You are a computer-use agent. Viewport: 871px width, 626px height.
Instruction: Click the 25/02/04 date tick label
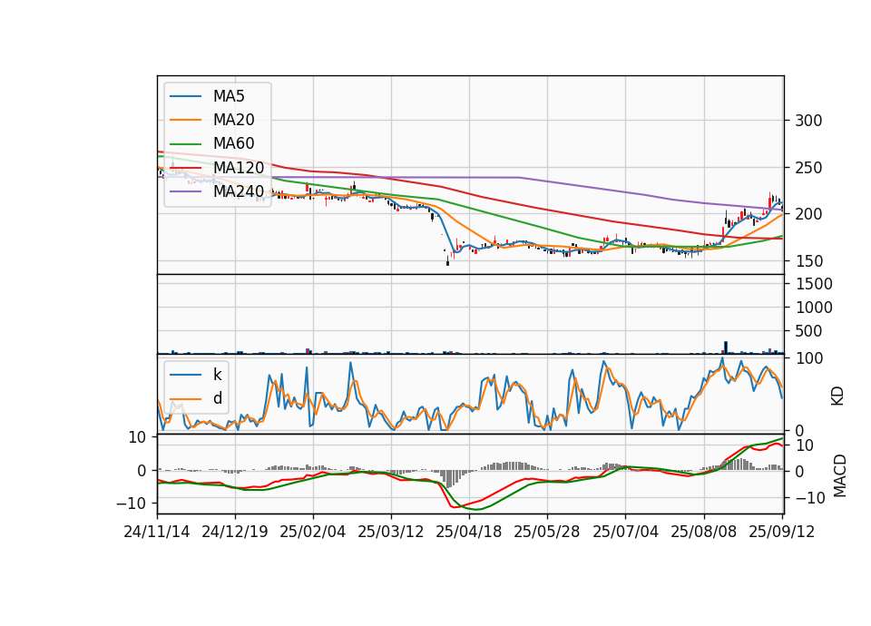[313, 532]
